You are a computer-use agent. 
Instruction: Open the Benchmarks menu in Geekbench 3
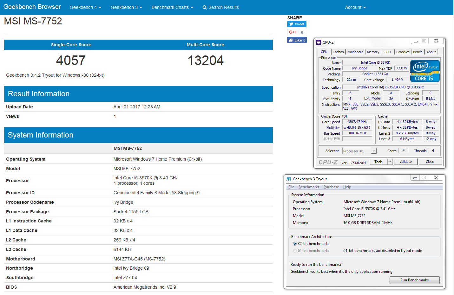309,187
